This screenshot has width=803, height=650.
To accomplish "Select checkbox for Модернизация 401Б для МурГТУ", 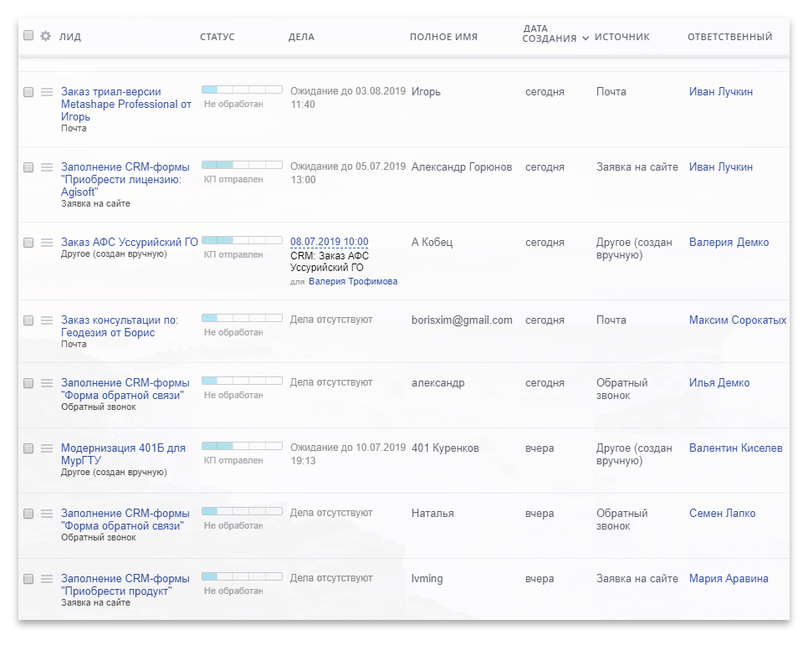I will click(28, 448).
